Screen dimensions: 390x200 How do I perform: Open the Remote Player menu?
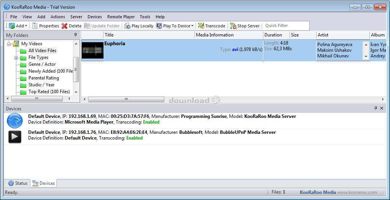click(121, 17)
